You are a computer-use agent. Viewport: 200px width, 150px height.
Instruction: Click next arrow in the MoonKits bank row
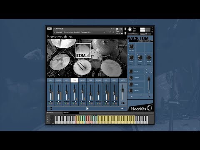pyautogui.click(x=113, y=29)
